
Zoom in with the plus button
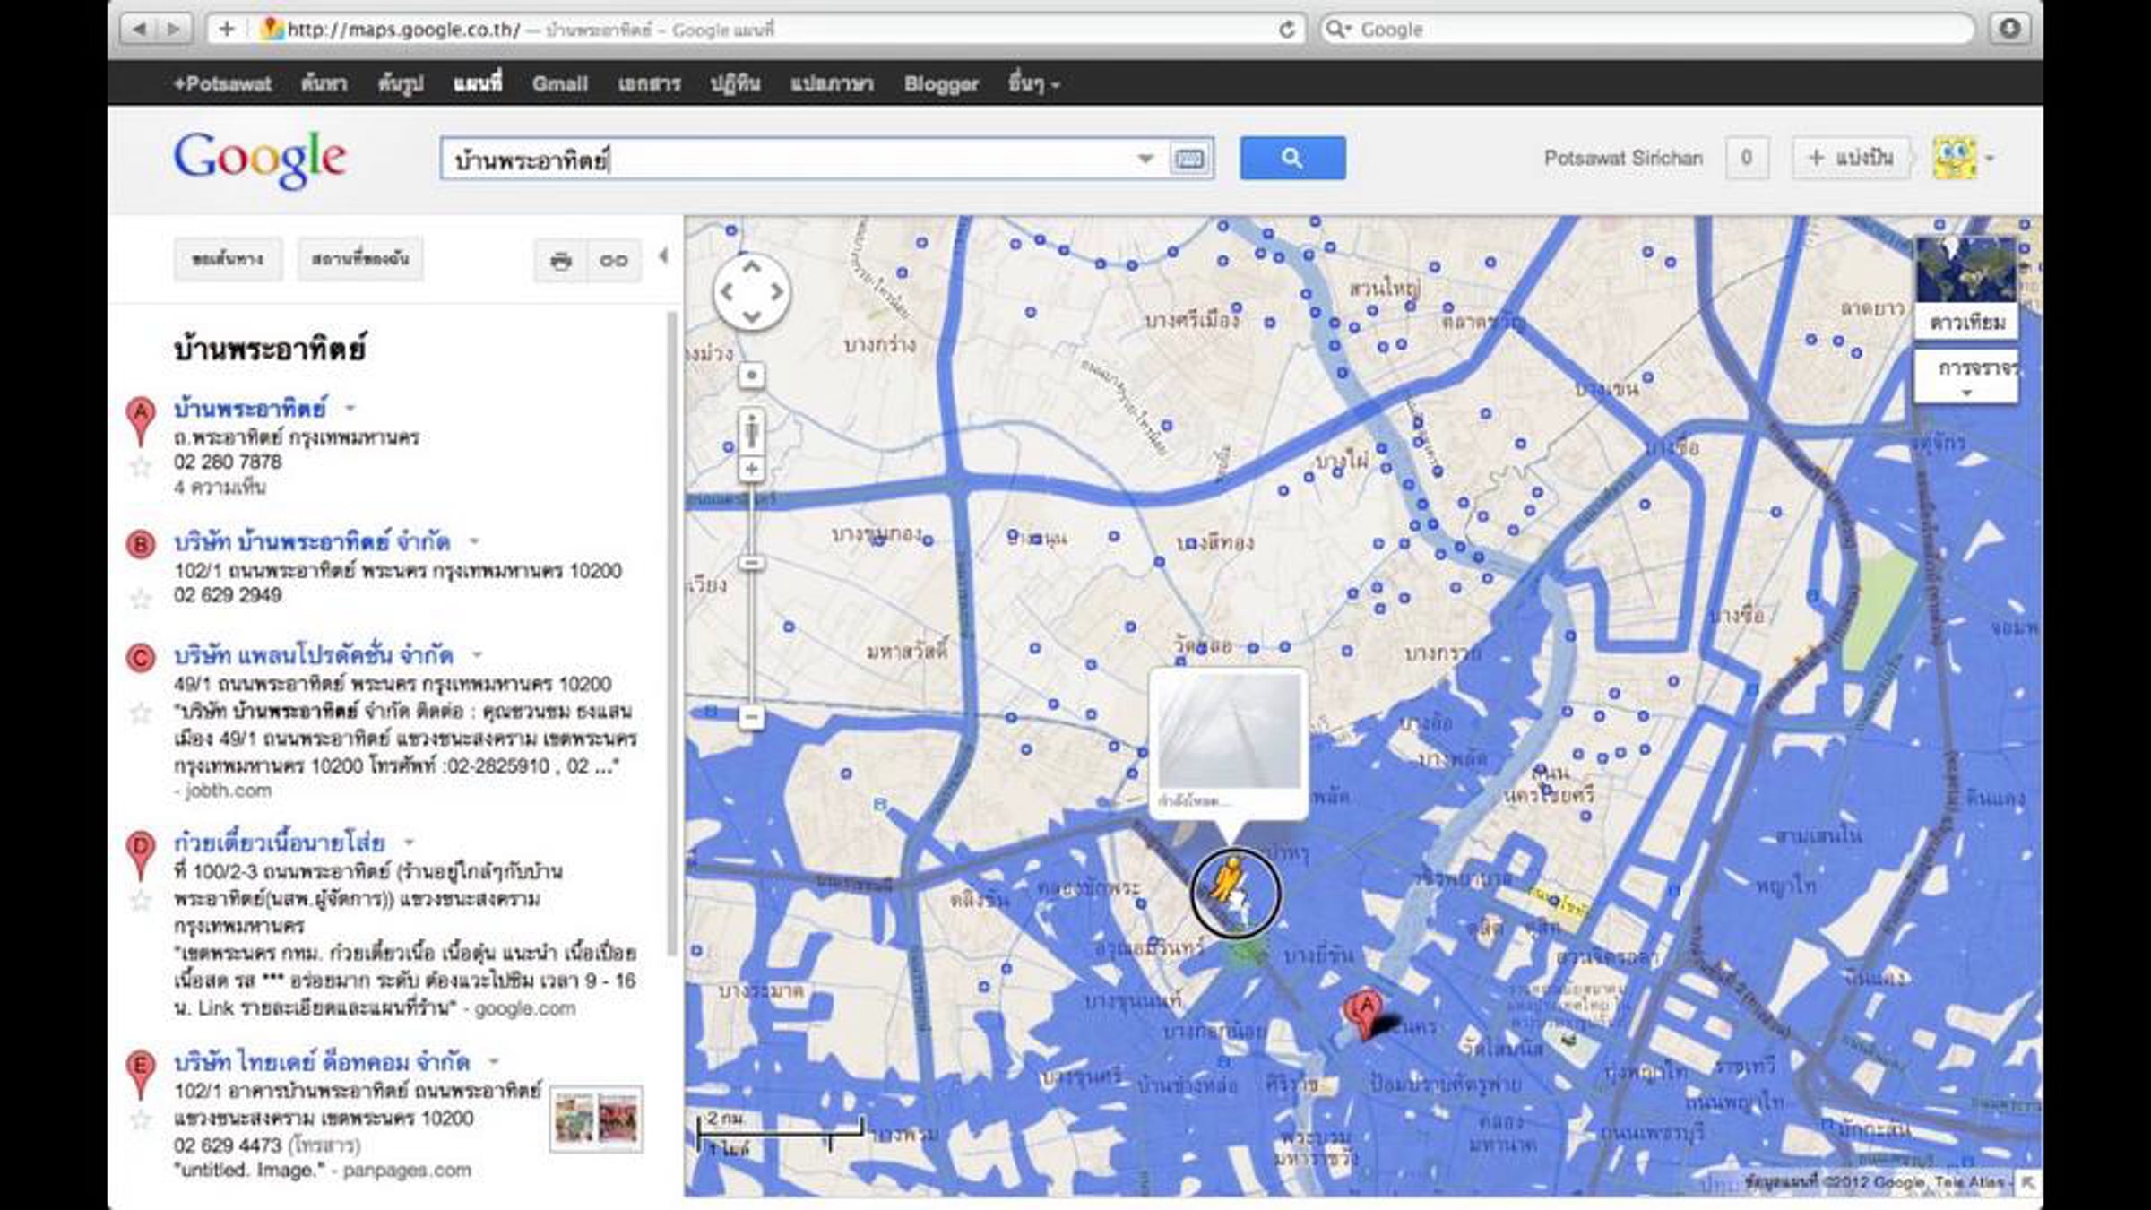pos(751,469)
